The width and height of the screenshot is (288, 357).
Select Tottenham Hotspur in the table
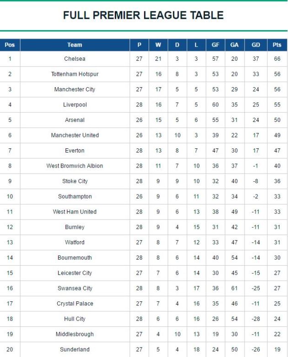pyautogui.click(x=75, y=74)
